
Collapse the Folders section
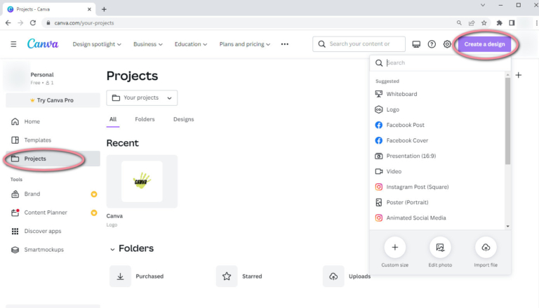112,249
